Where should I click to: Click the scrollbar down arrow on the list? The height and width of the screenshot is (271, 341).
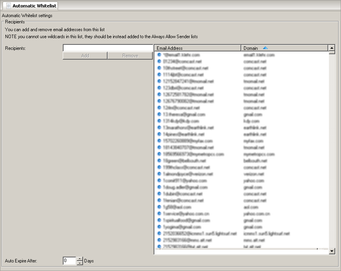(331, 251)
